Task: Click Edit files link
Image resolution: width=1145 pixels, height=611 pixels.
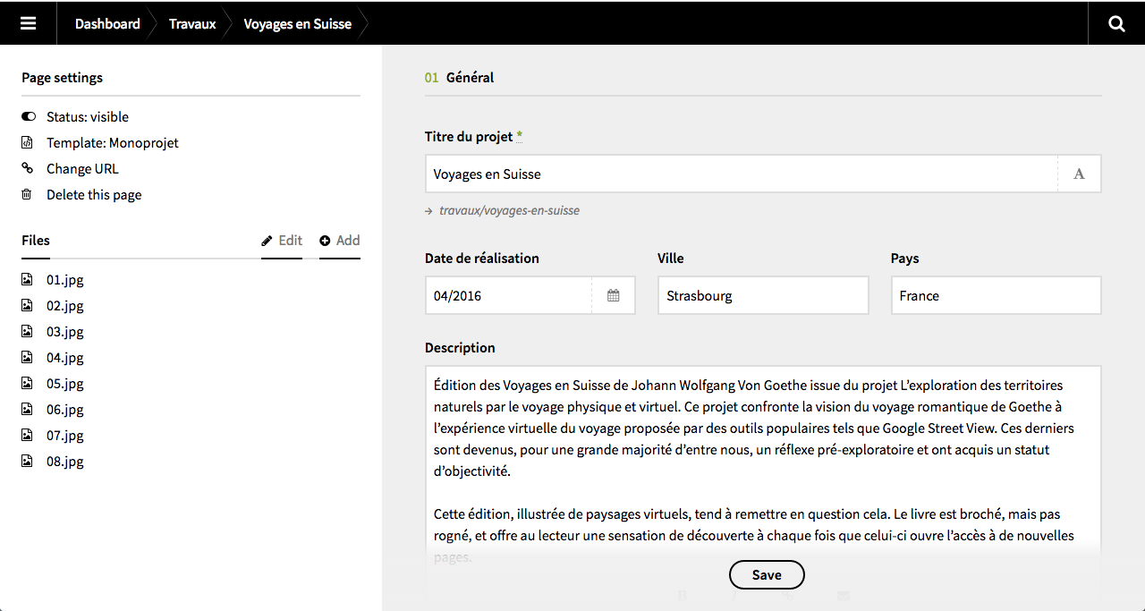Action: [282, 240]
